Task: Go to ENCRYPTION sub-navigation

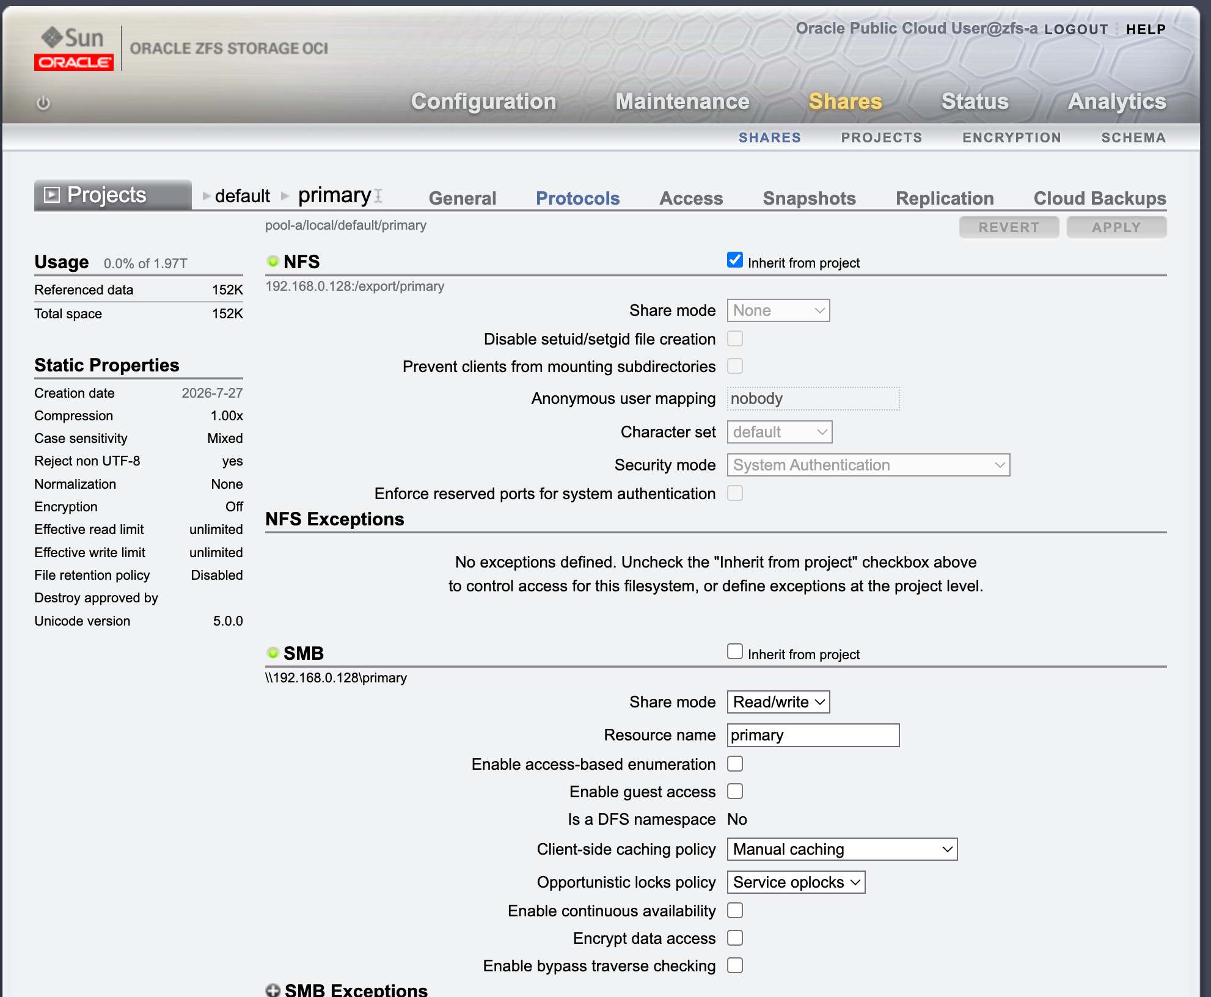Action: (x=1012, y=137)
